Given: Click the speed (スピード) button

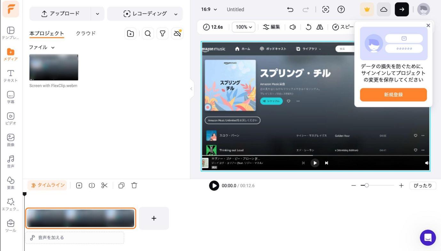Looking at the screenshot, I should (x=343, y=27).
